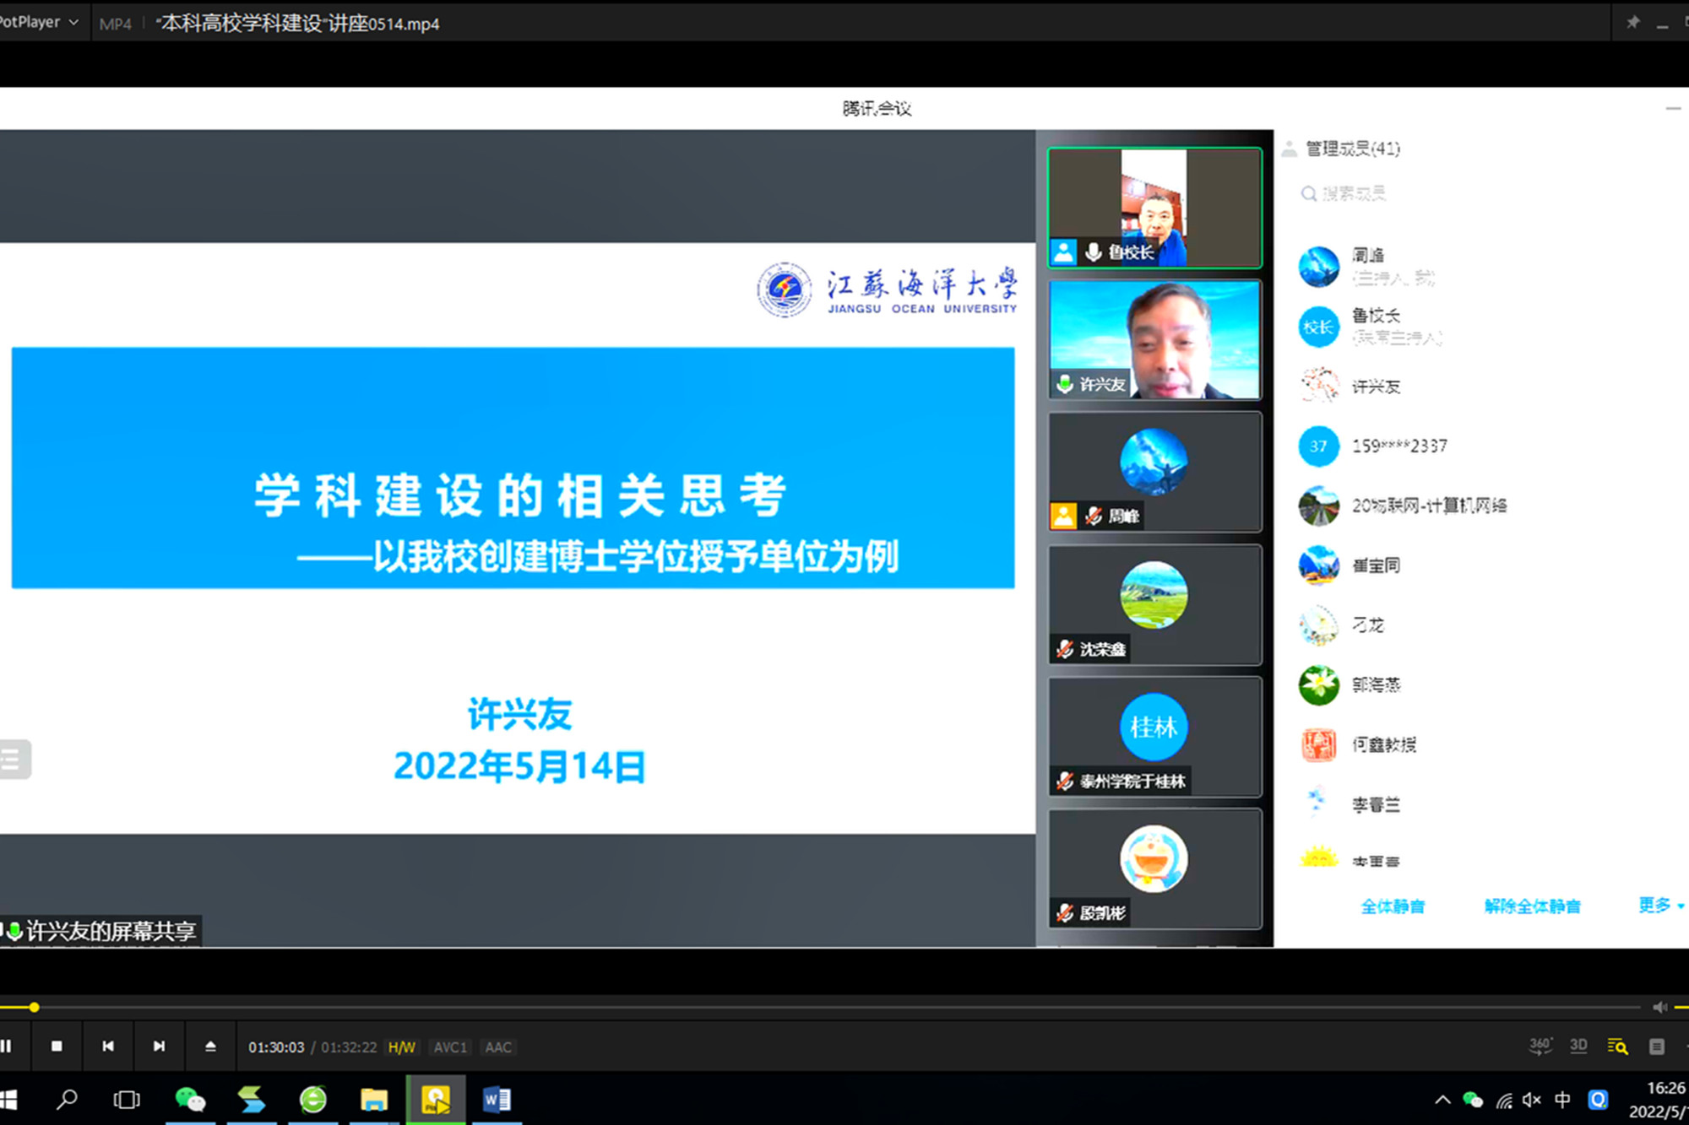Select 崔宝同 in the member list
Screen dimensions: 1689x1125
(1376, 565)
